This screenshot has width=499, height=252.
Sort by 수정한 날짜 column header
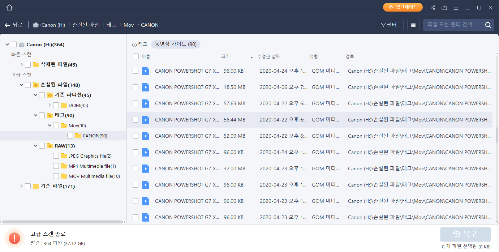pos(268,56)
